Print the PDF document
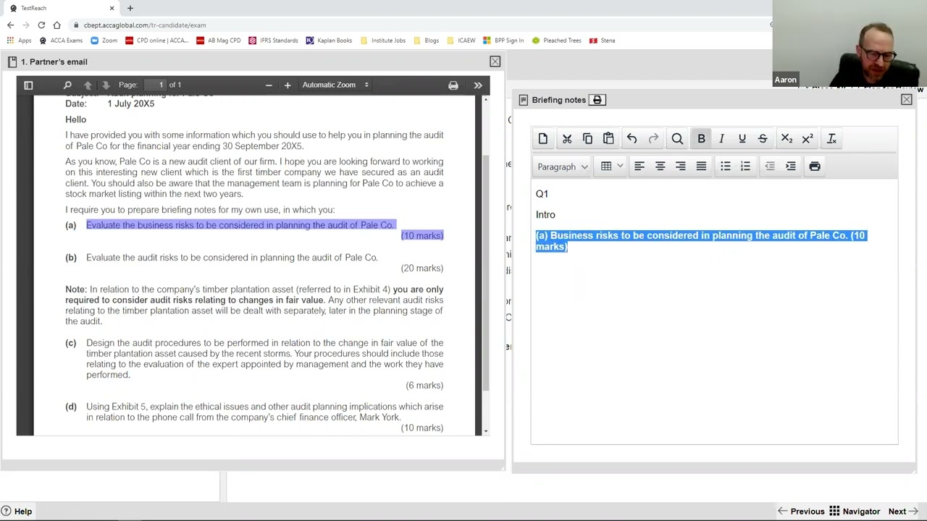927x521 pixels. pyautogui.click(x=453, y=85)
